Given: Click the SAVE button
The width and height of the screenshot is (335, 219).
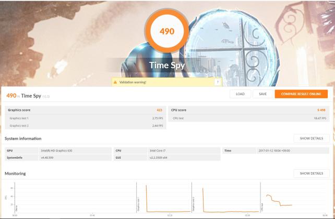Looking at the screenshot, I should pyautogui.click(x=262, y=94).
